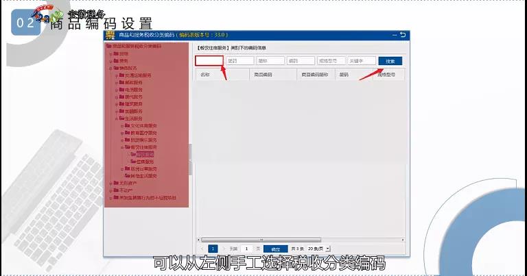Click the 不动产 folder icon
Image resolution: width=527 pixels, height=276 pixels.
[116, 190]
